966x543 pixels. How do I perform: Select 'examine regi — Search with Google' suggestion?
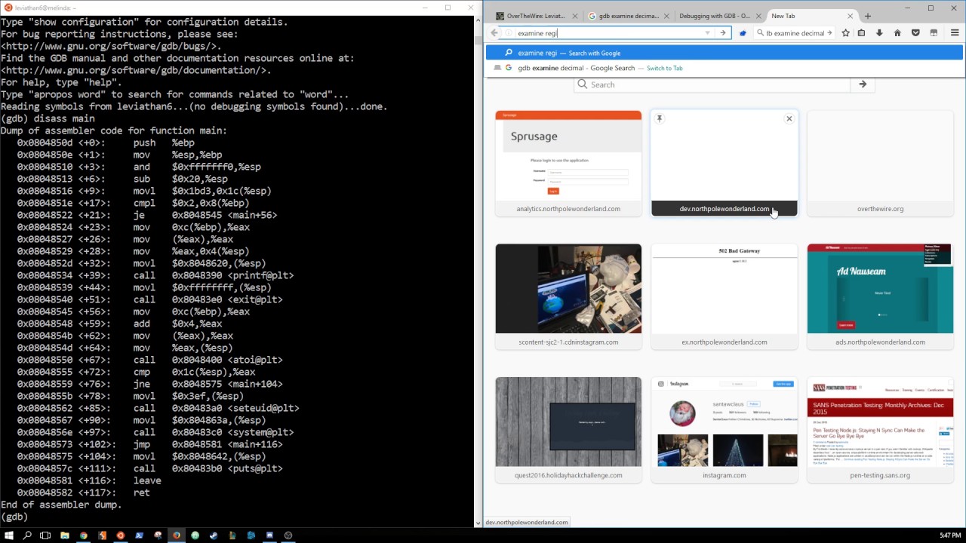click(724, 53)
